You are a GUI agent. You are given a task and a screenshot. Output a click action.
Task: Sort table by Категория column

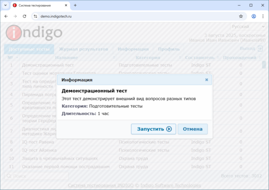click(x=149, y=58)
